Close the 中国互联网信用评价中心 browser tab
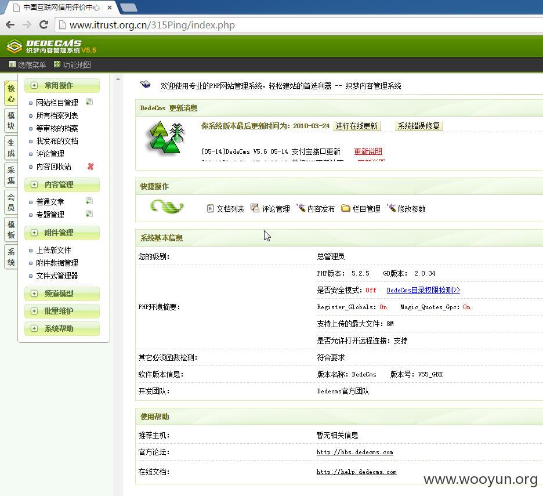The image size is (543, 496). pyautogui.click(x=110, y=8)
